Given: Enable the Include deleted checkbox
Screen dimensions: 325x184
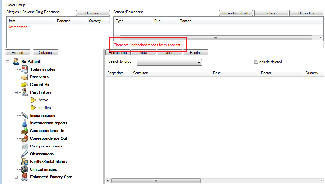Looking at the screenshot, I should (256, 62).
